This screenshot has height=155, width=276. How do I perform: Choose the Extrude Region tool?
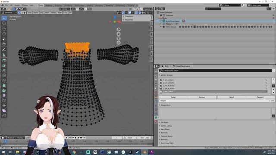point(4,60)
